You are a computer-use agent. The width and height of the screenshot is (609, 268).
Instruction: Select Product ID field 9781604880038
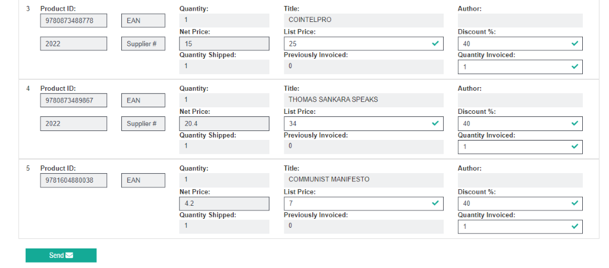coord(74,180)
